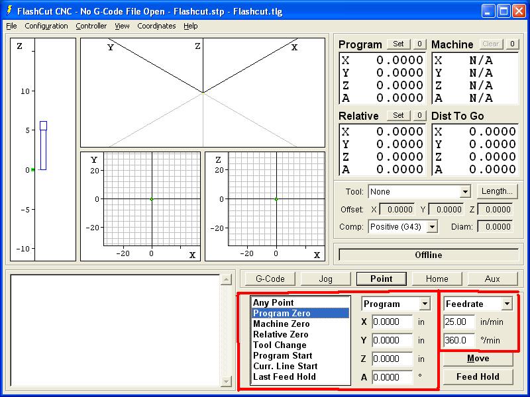Select Machine Zero in the point list

[x=281, y=324]
